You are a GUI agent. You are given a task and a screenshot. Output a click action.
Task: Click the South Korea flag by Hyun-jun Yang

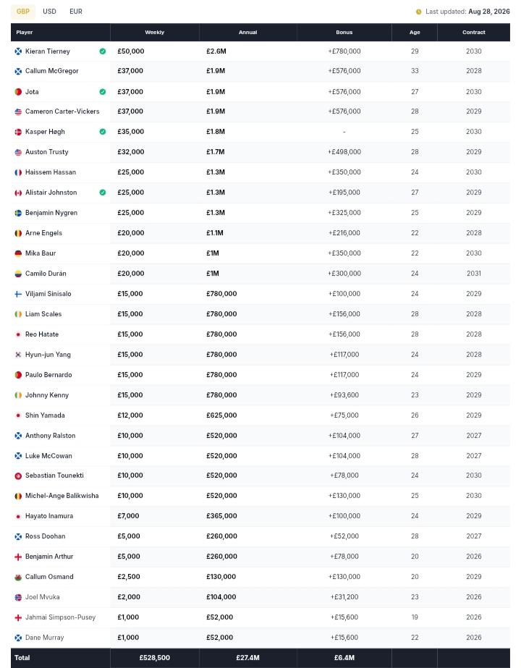point(18,355)
